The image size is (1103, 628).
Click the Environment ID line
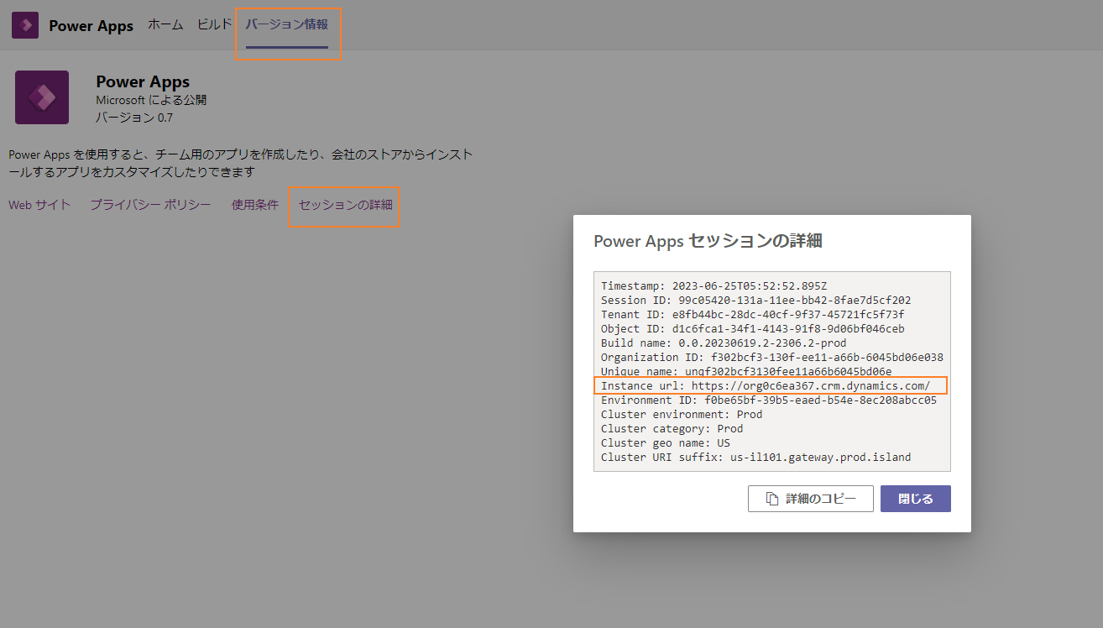pos(769,400)
